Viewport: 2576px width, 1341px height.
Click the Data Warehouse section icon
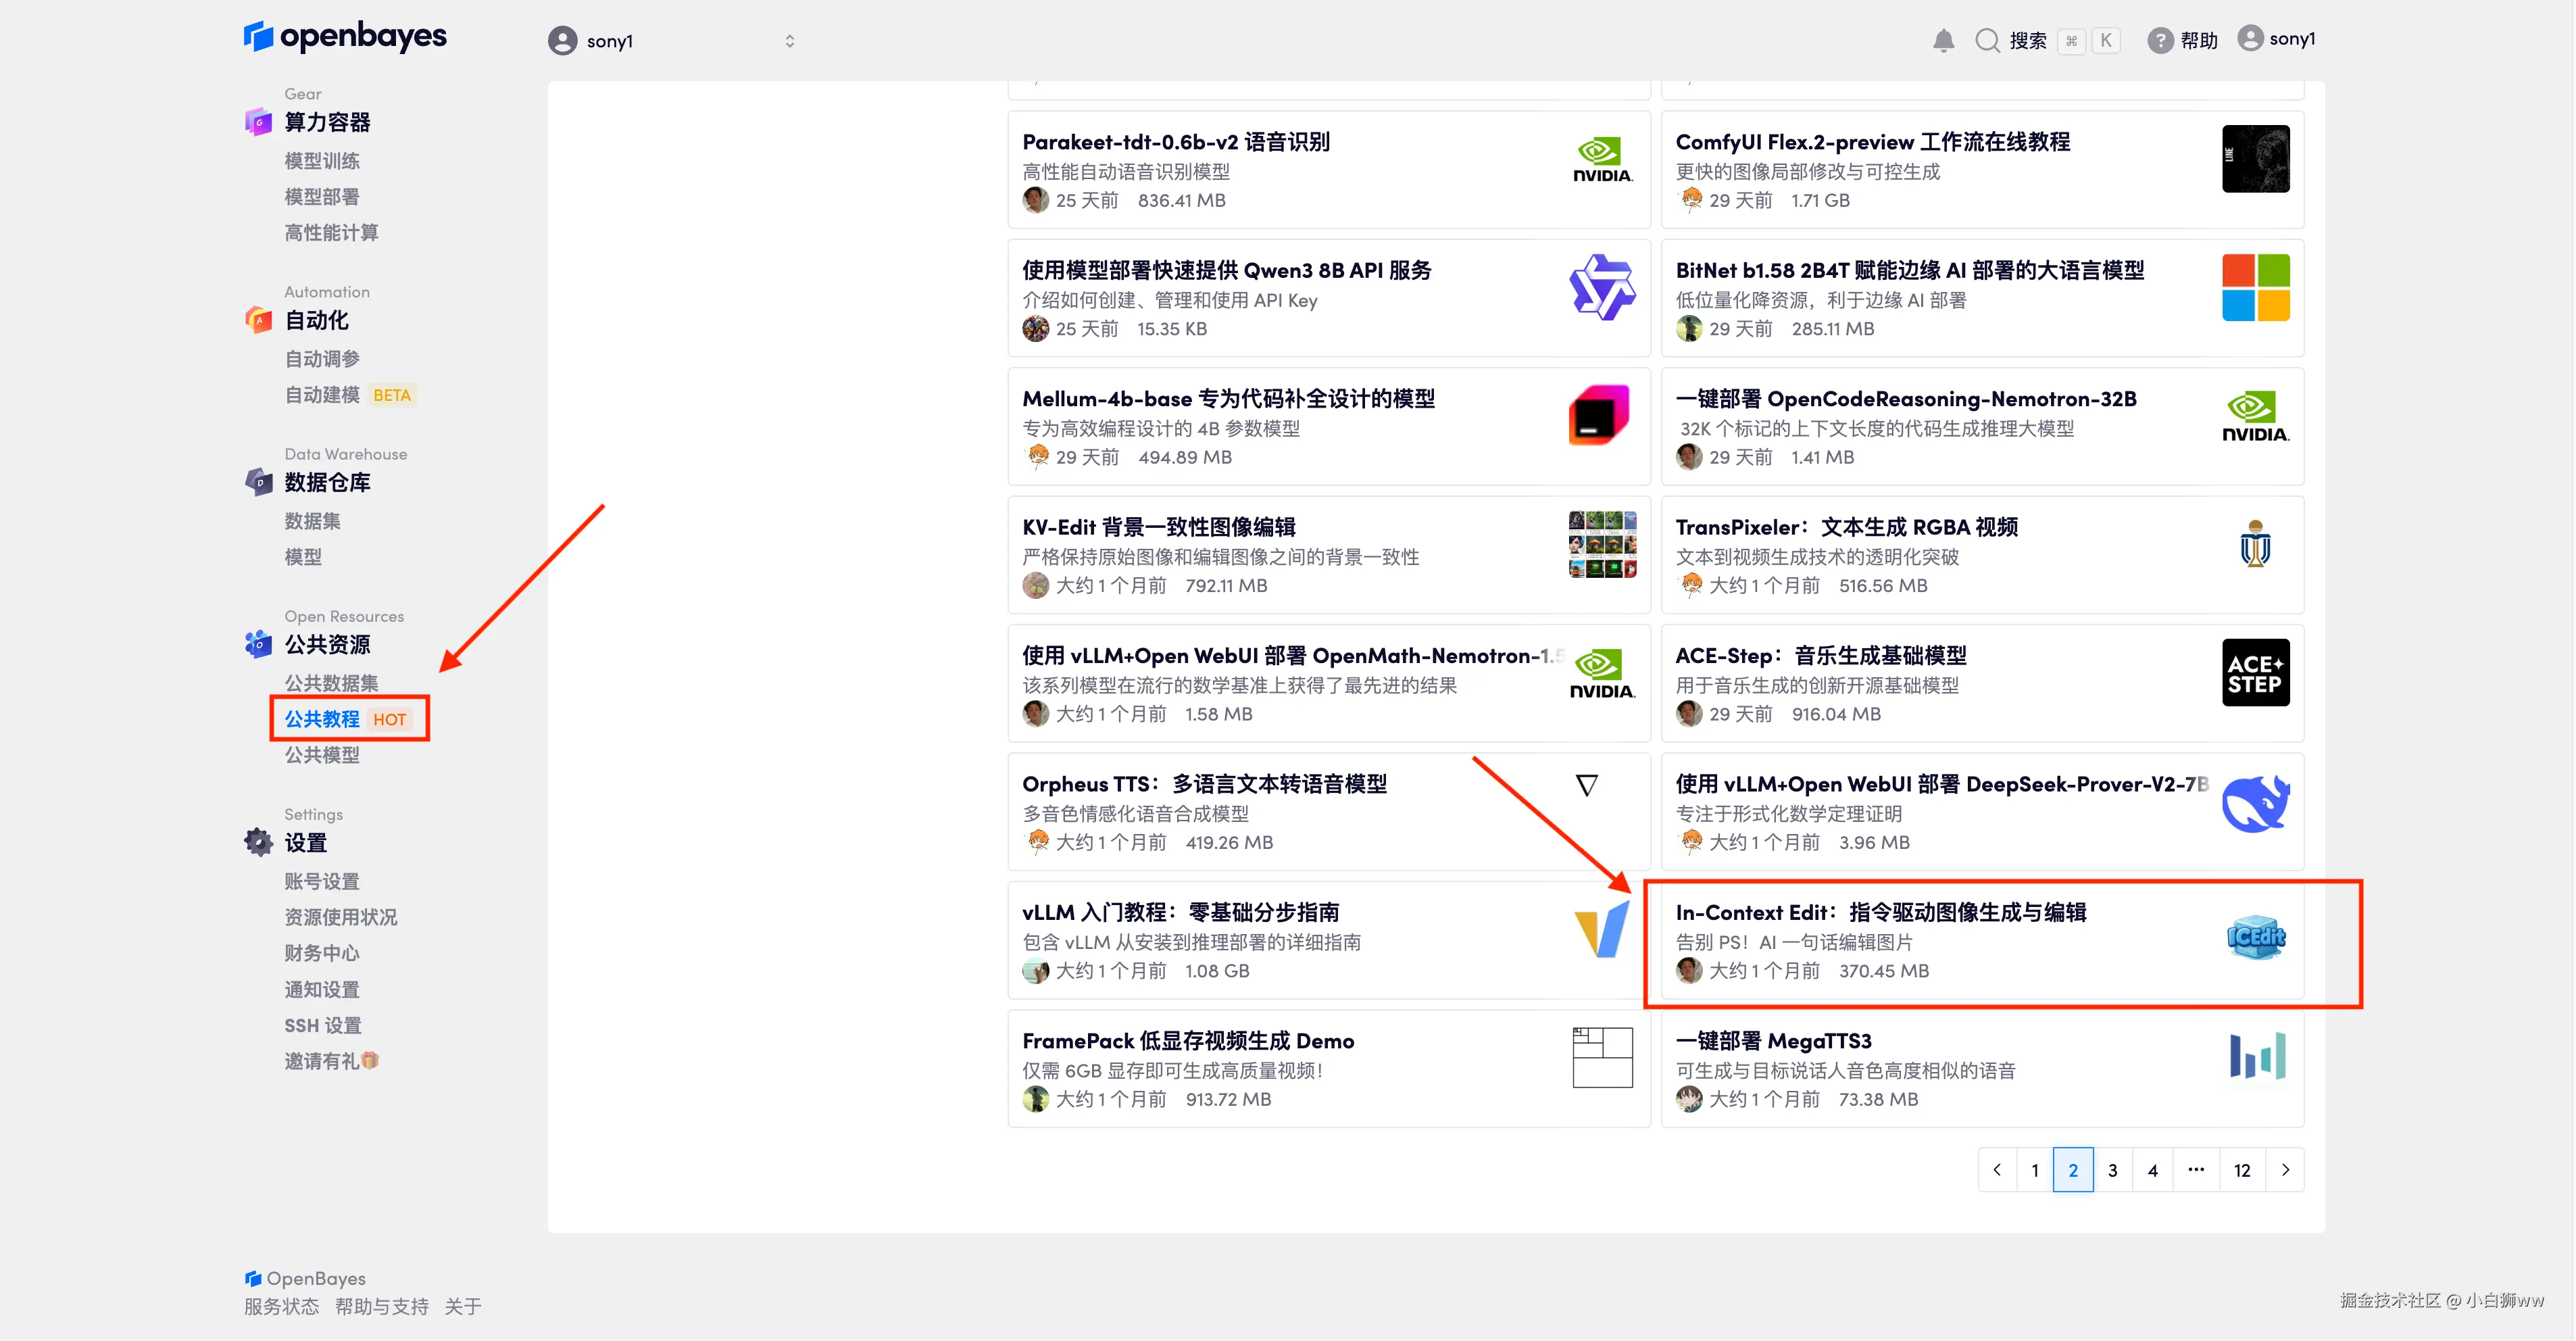(x=259, y=482)
